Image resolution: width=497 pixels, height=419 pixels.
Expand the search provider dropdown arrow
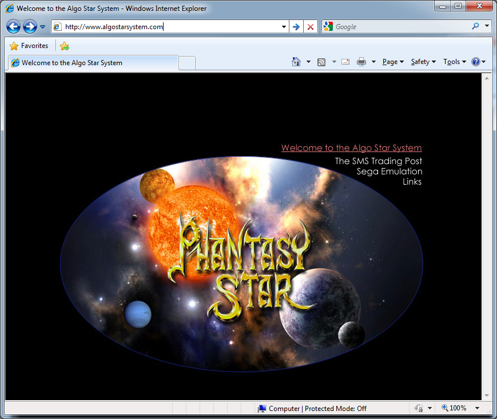click(487, 26)
